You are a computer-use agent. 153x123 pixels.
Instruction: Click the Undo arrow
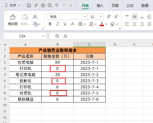[x=57, y=5]
